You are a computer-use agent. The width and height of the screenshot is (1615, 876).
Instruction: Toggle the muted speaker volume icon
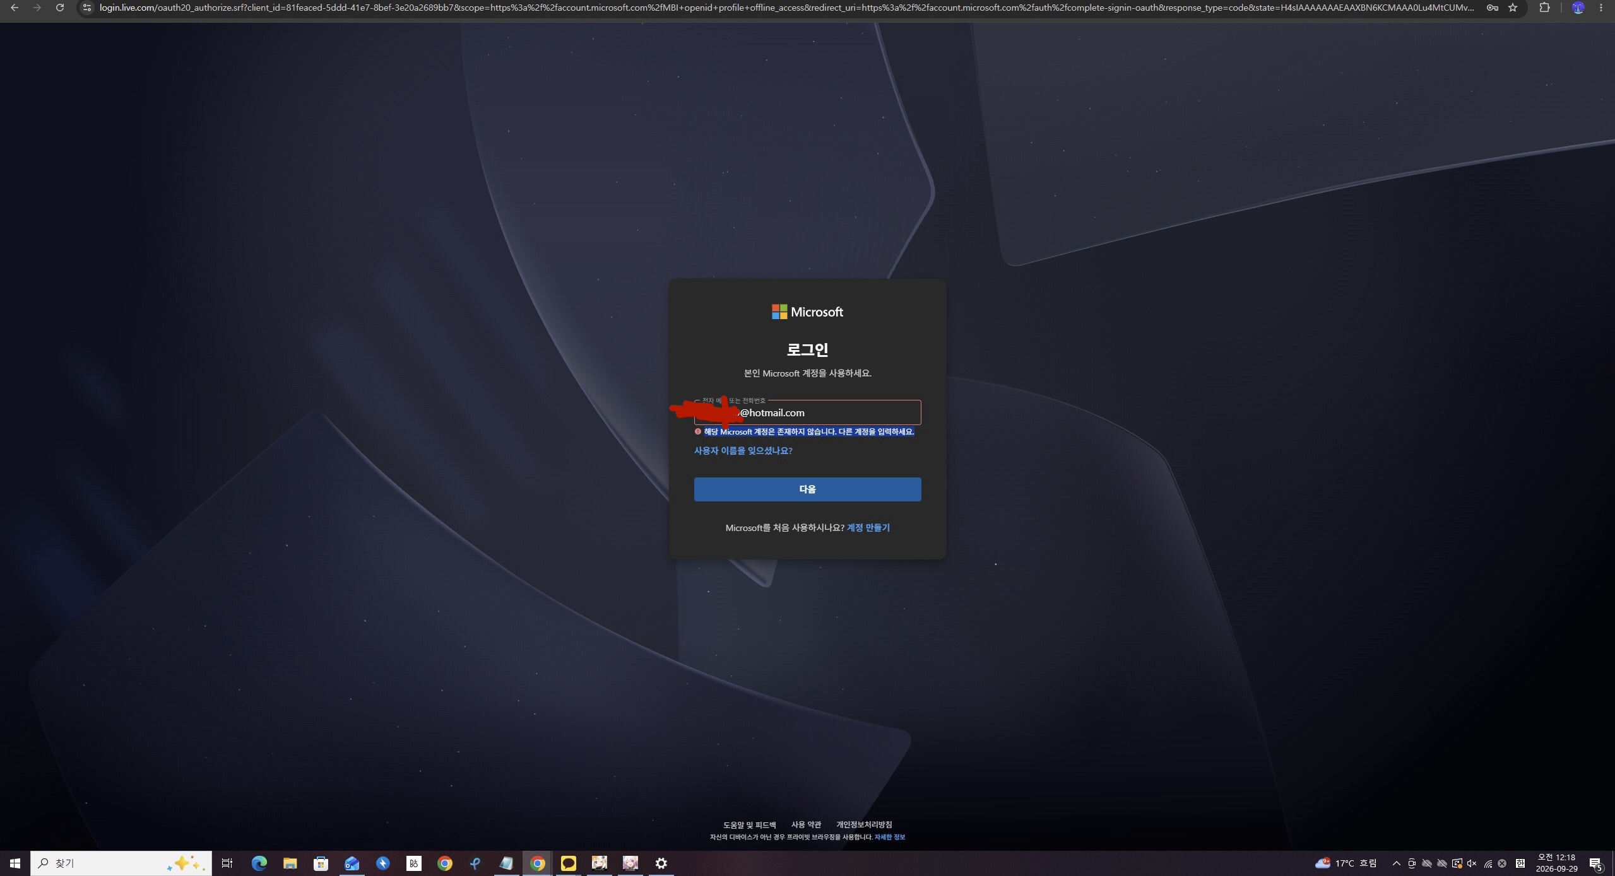[1472, 863]
